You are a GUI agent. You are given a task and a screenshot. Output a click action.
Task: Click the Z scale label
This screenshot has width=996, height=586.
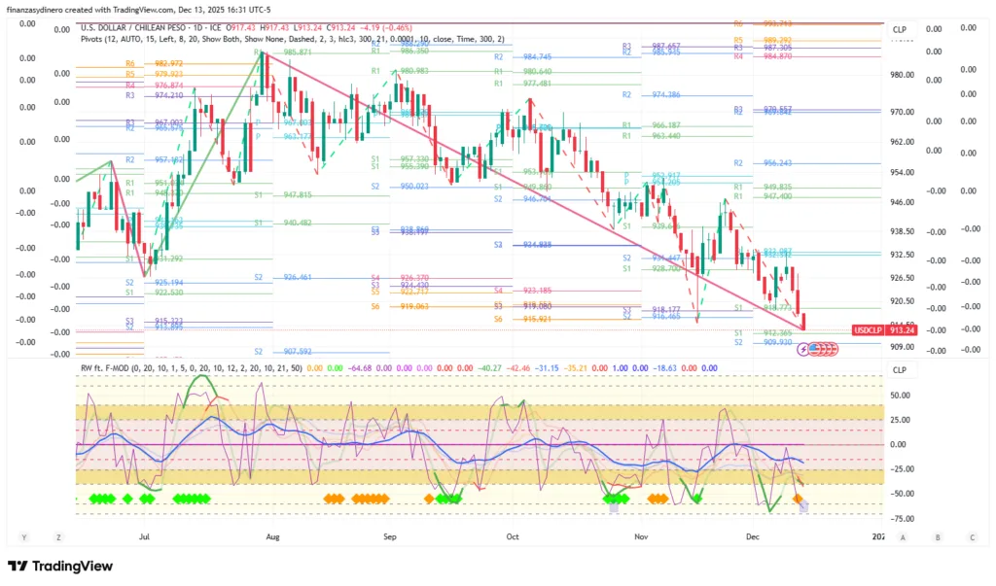[x=58, y=536]
